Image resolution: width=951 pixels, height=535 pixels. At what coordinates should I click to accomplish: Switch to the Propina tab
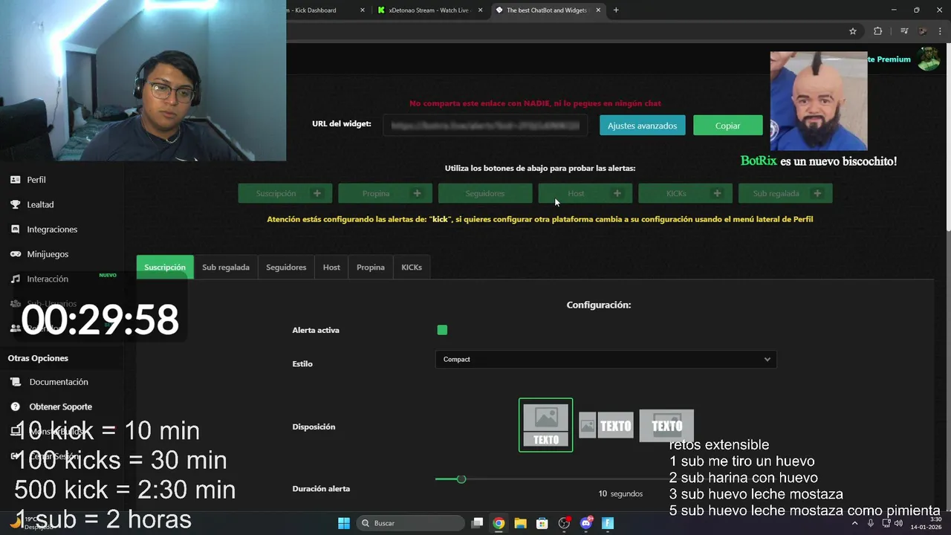click(371, 267)
